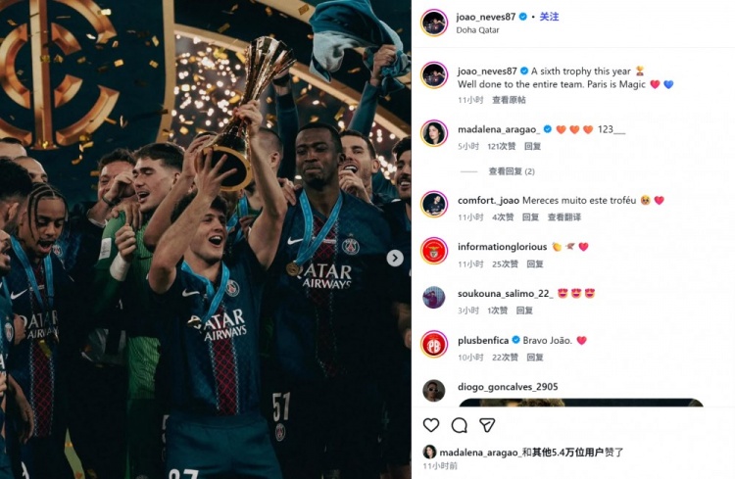Reply to madalena_aragao_ comment
This screenshot has width=735, height=479.
(x=532, y=146)
